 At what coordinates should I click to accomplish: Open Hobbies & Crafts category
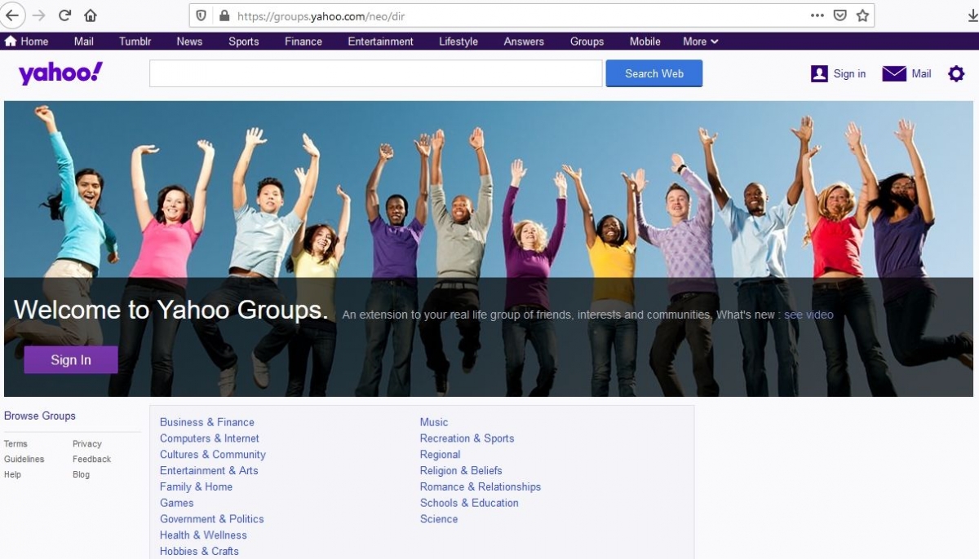click(x=199, y=551)
